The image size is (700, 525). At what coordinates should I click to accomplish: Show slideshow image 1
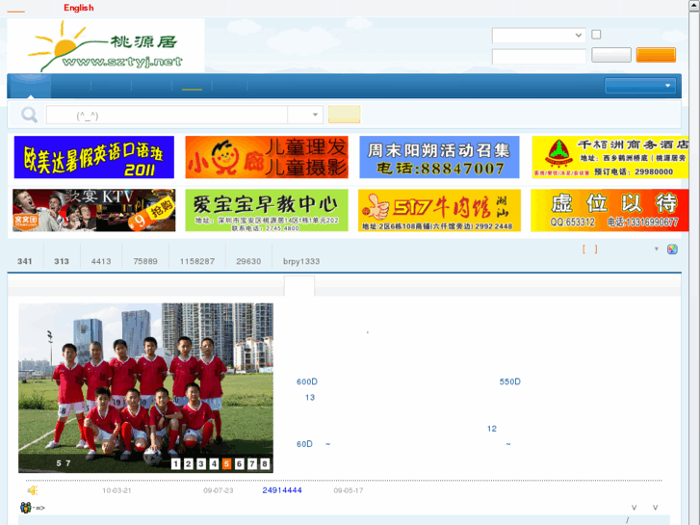point(175,463)
